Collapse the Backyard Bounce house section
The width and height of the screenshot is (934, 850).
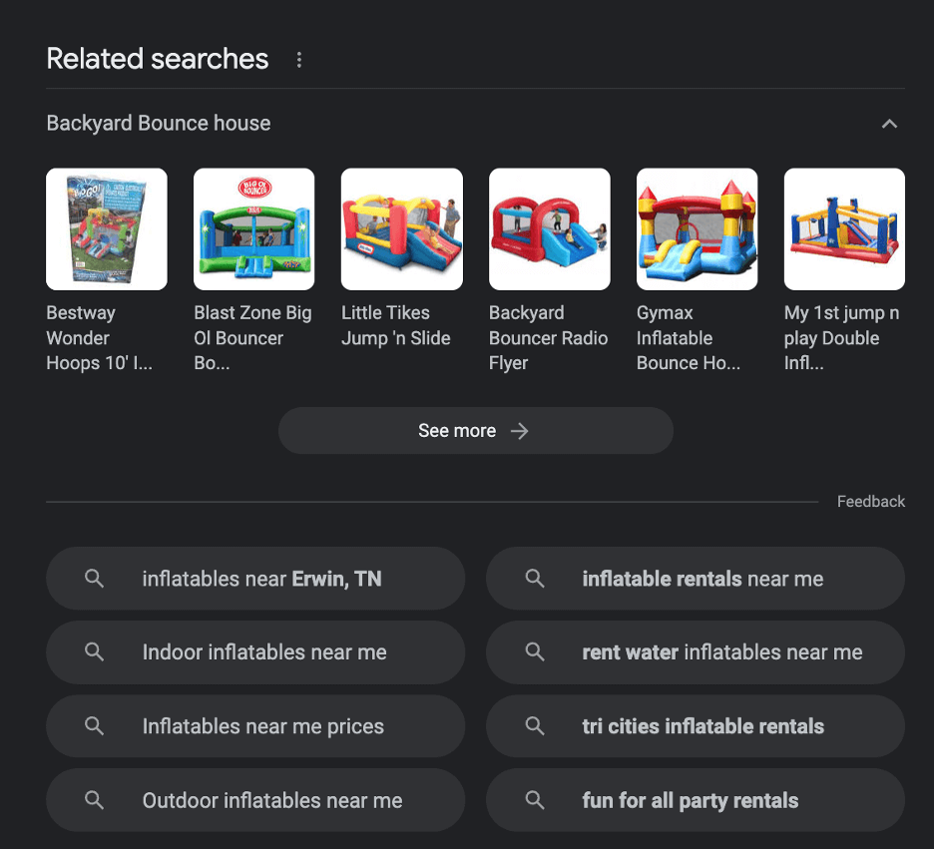(x=889, y=124)
